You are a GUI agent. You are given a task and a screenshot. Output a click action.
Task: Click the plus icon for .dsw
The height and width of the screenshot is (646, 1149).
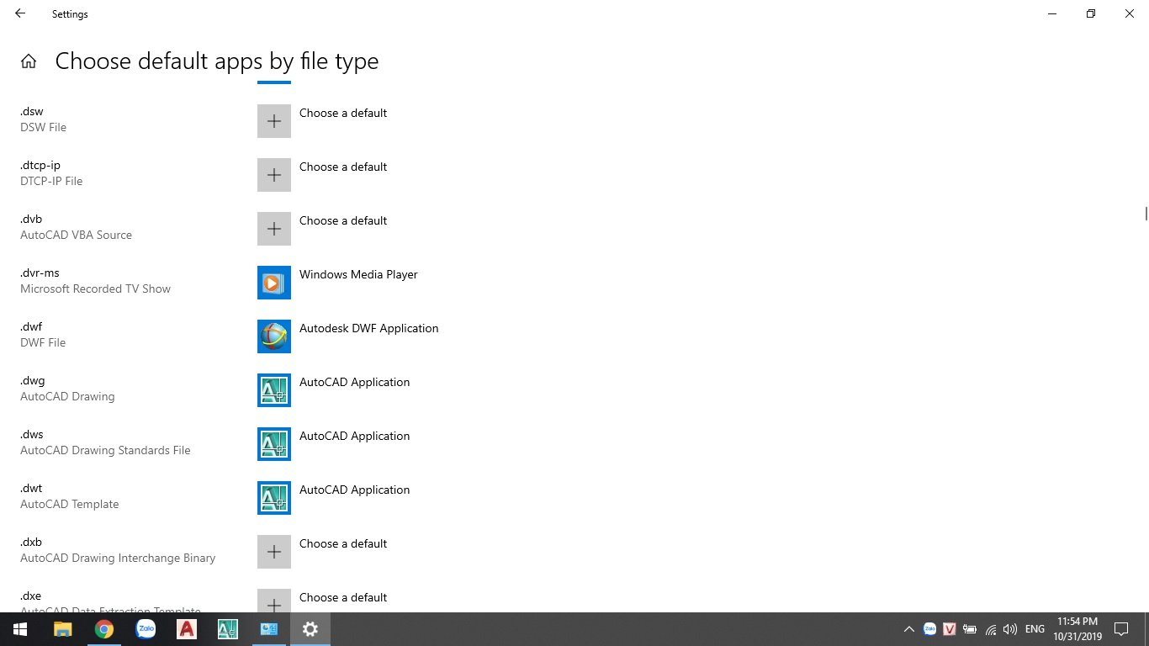pyautogui.click(x=274, y=121)
